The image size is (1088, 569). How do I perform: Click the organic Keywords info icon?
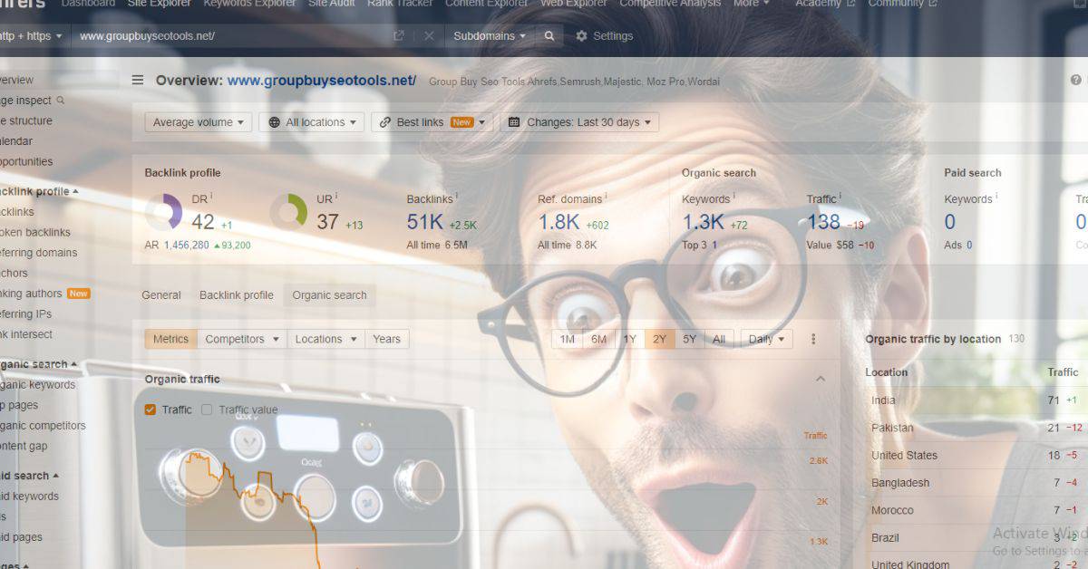[734, 196]
